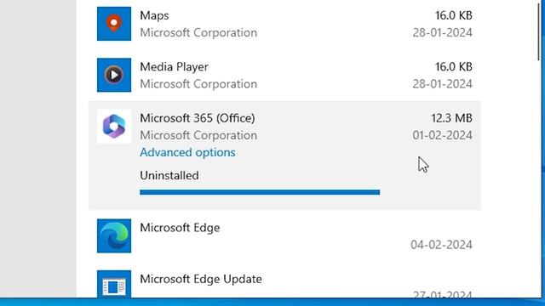
Task: Click the vertical scrollbar thumb on right
Action: point(538,31)
